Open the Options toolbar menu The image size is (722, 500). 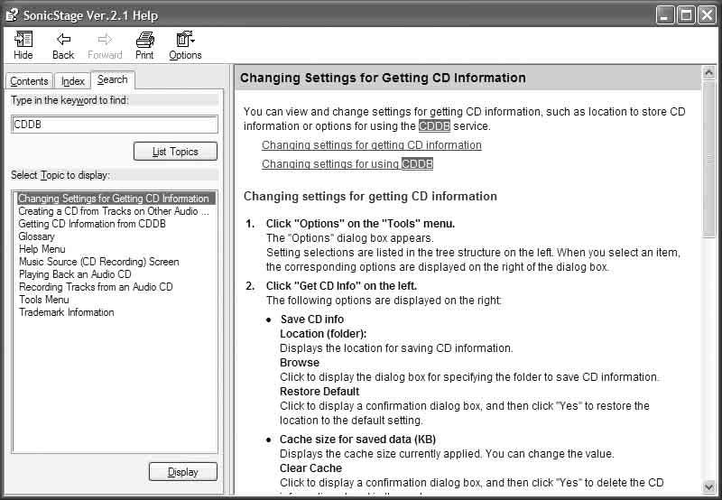coord(185,45)
